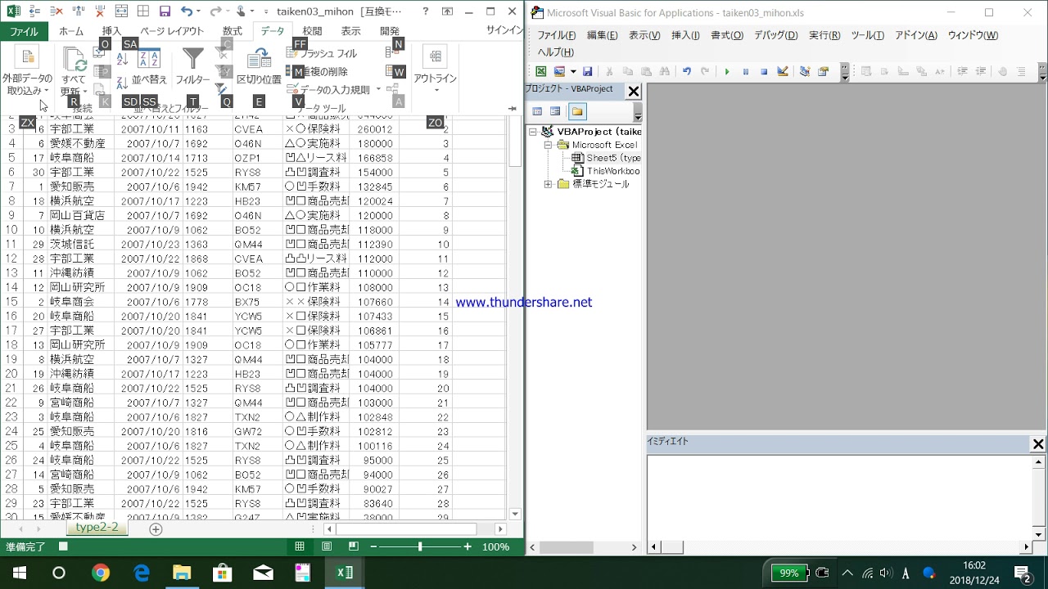Click the 重複の削除 button
This screenshot has width=1048, height=589.
319,72
